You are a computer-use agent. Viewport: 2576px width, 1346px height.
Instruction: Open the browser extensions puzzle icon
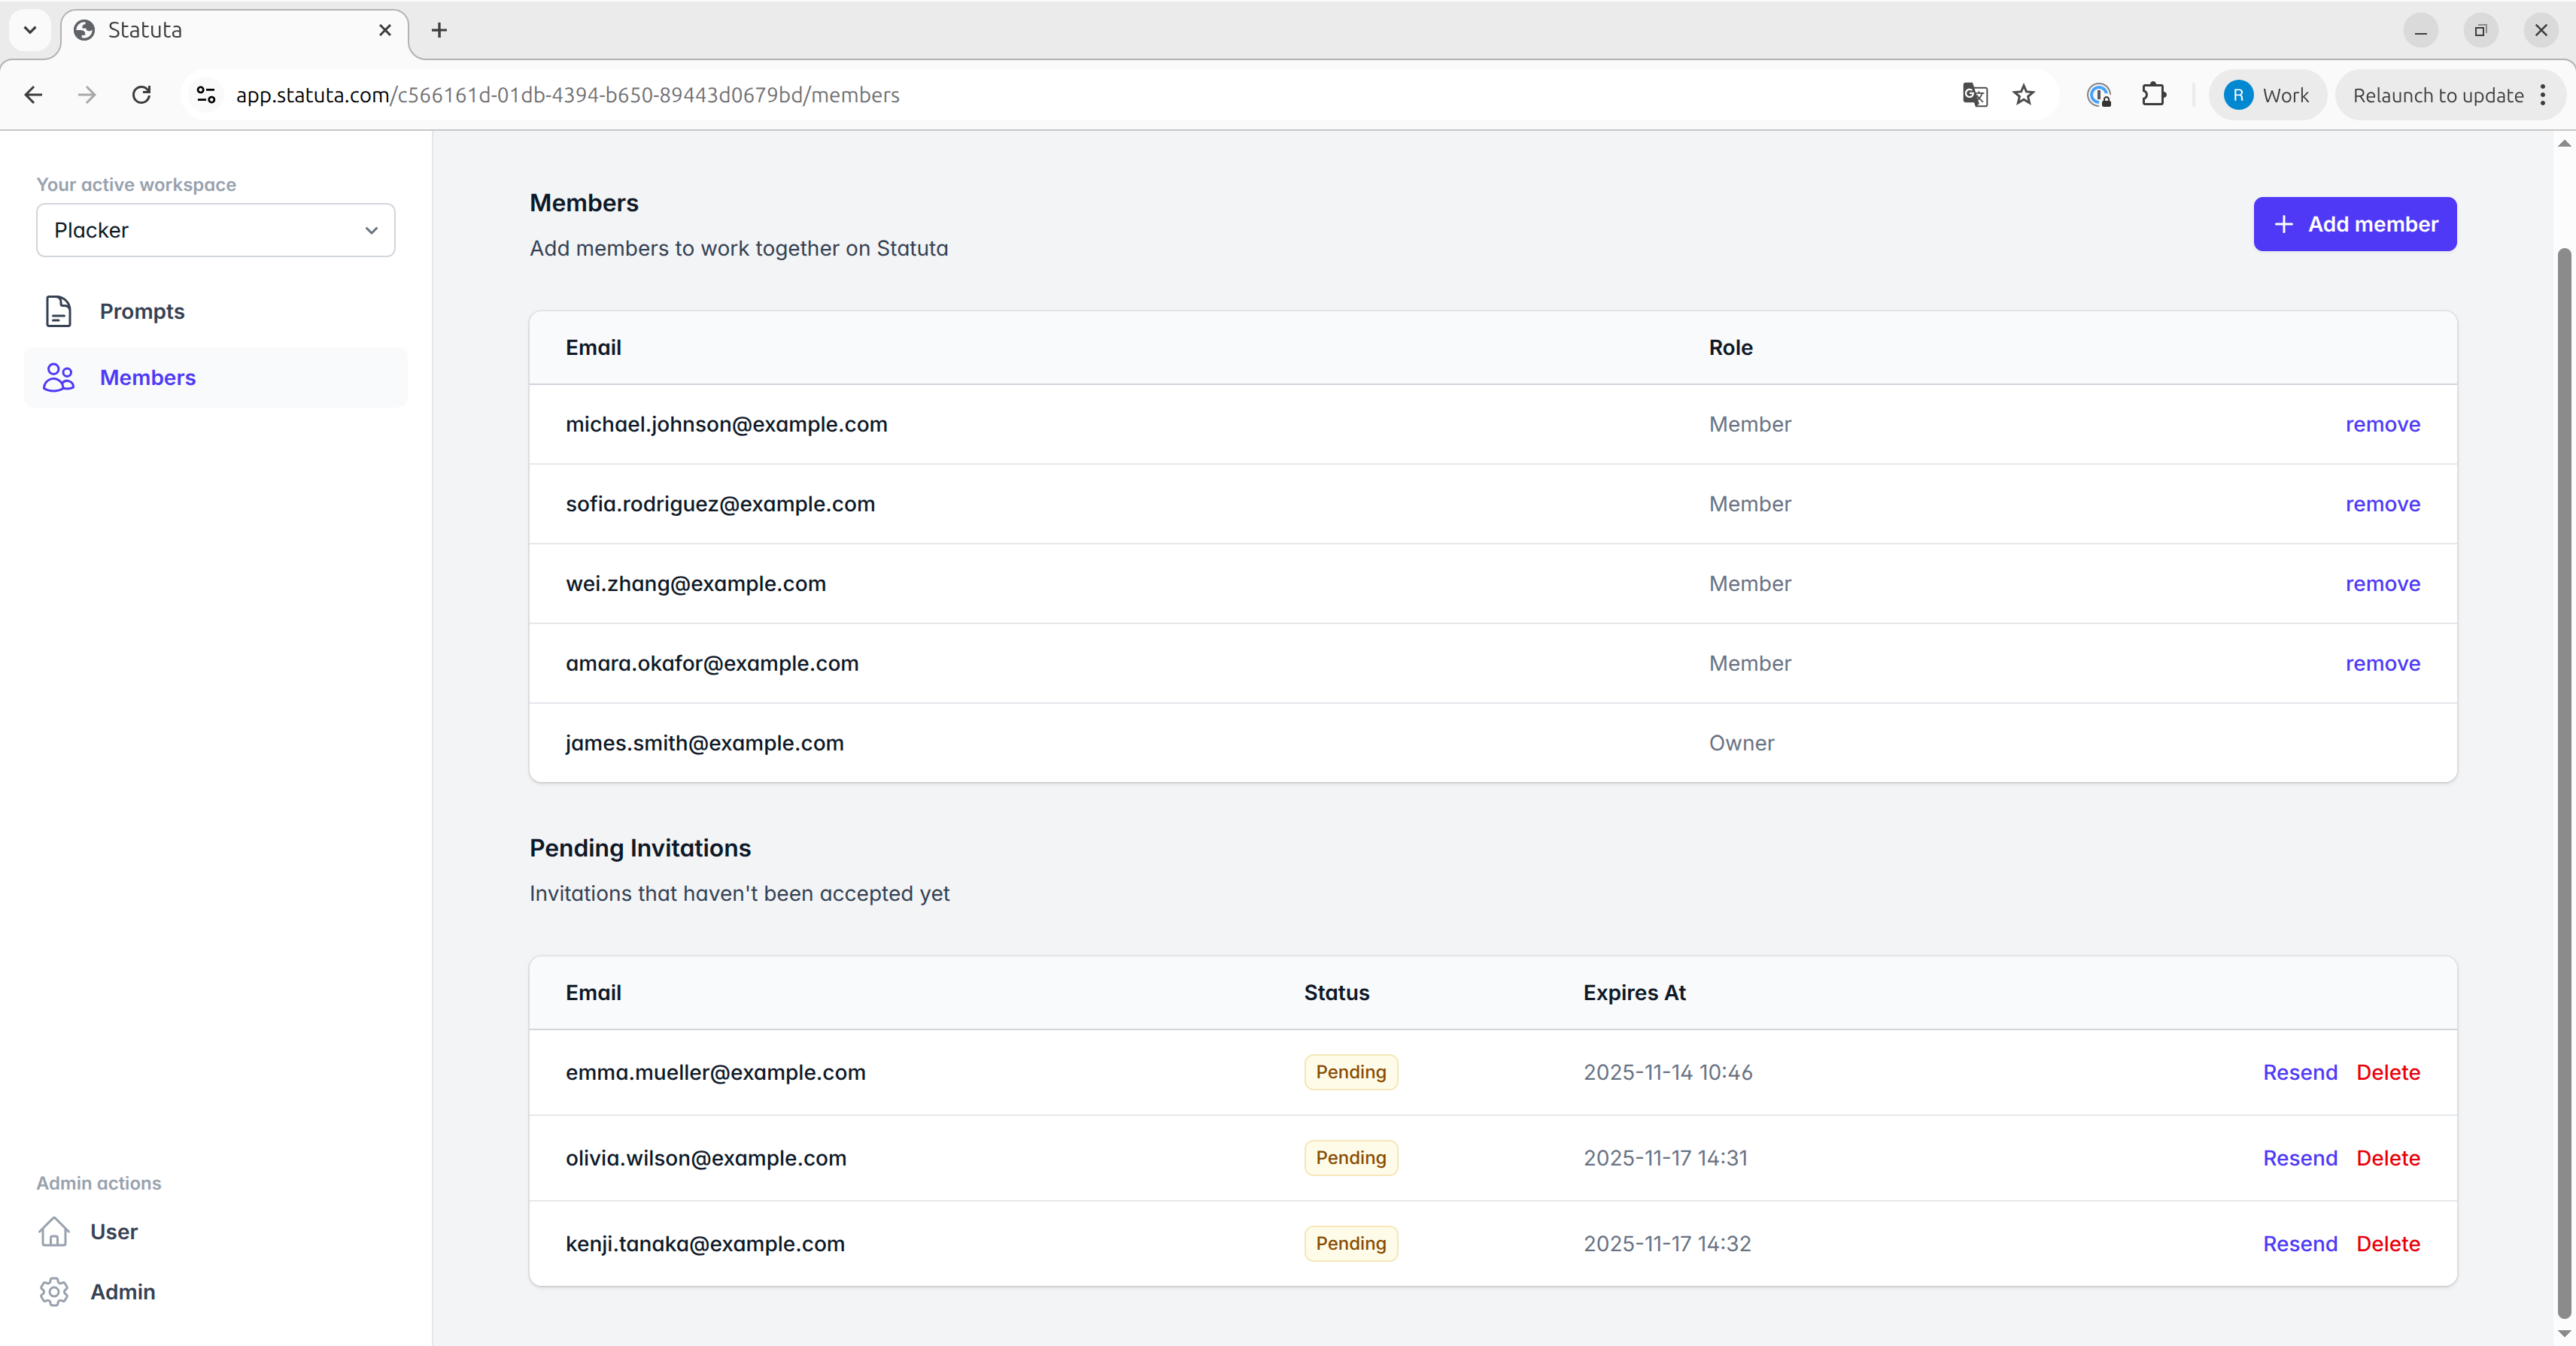(x=2153, y=95)
